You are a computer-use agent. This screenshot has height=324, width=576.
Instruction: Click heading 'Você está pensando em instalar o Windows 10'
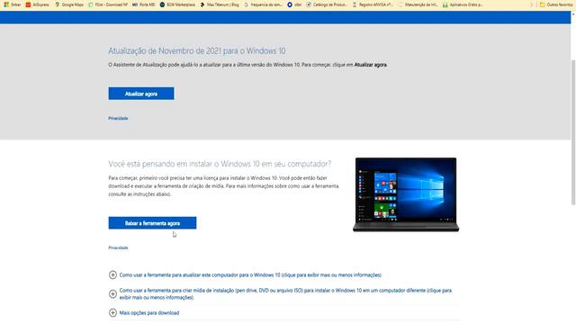[x=220, y=164]
